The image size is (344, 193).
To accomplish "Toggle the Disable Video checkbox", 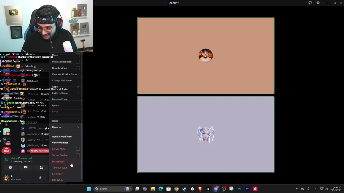I will (x=78, y=68).
